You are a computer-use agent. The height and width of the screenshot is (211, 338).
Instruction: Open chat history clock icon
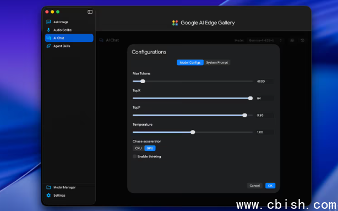(302, 40)
